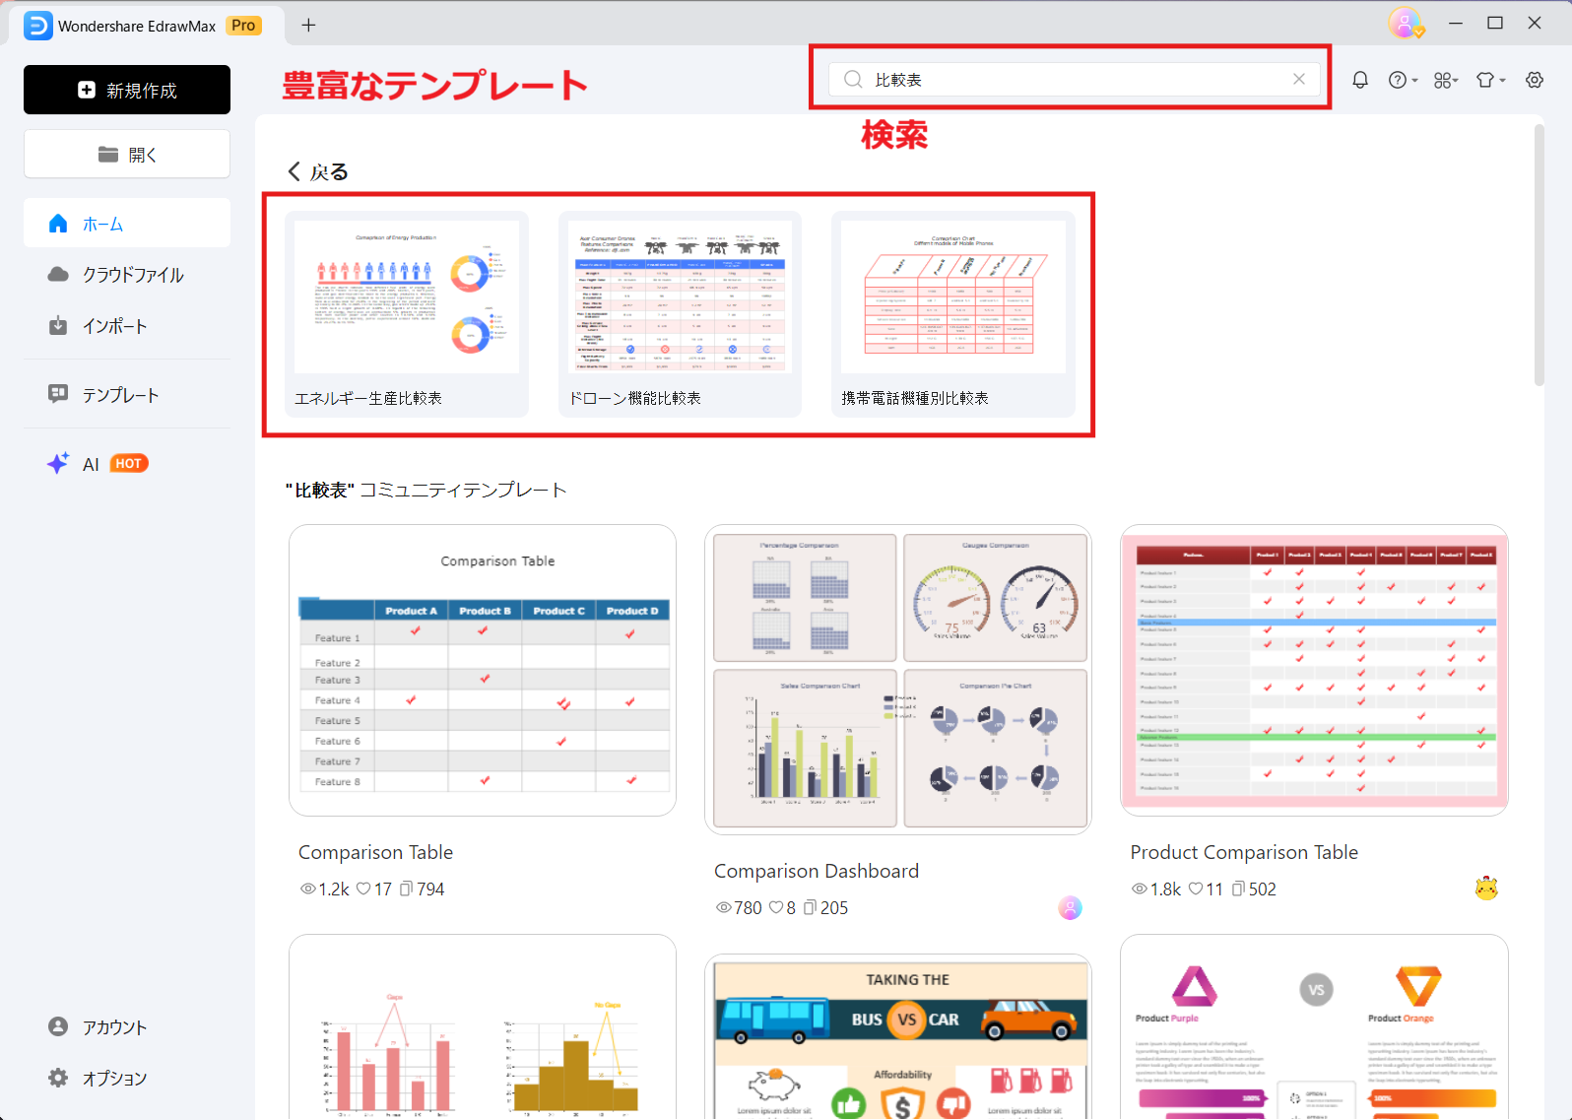Click the gear icon beside オプション

pos(58,1078)
